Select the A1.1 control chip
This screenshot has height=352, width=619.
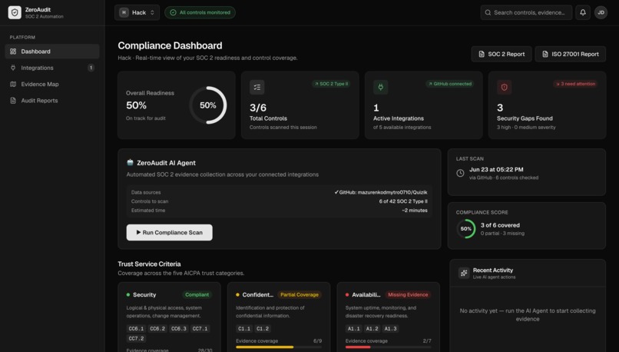[353, 329]
